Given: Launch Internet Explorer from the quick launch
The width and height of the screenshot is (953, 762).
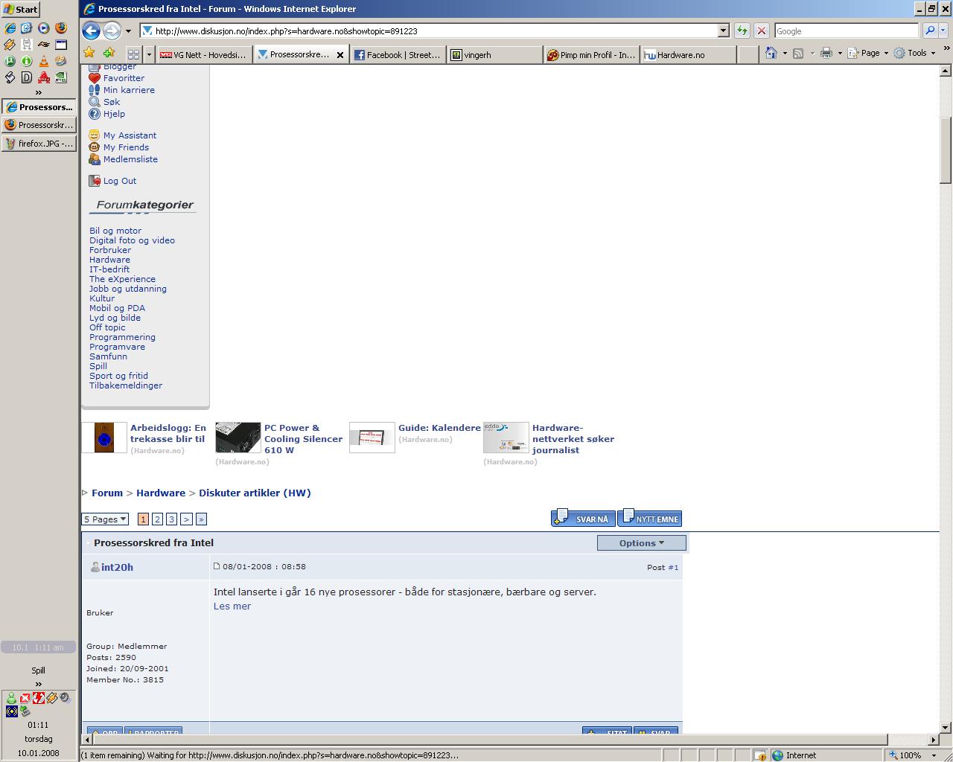Looking at the screenshot, I should (x=10, y=28).
